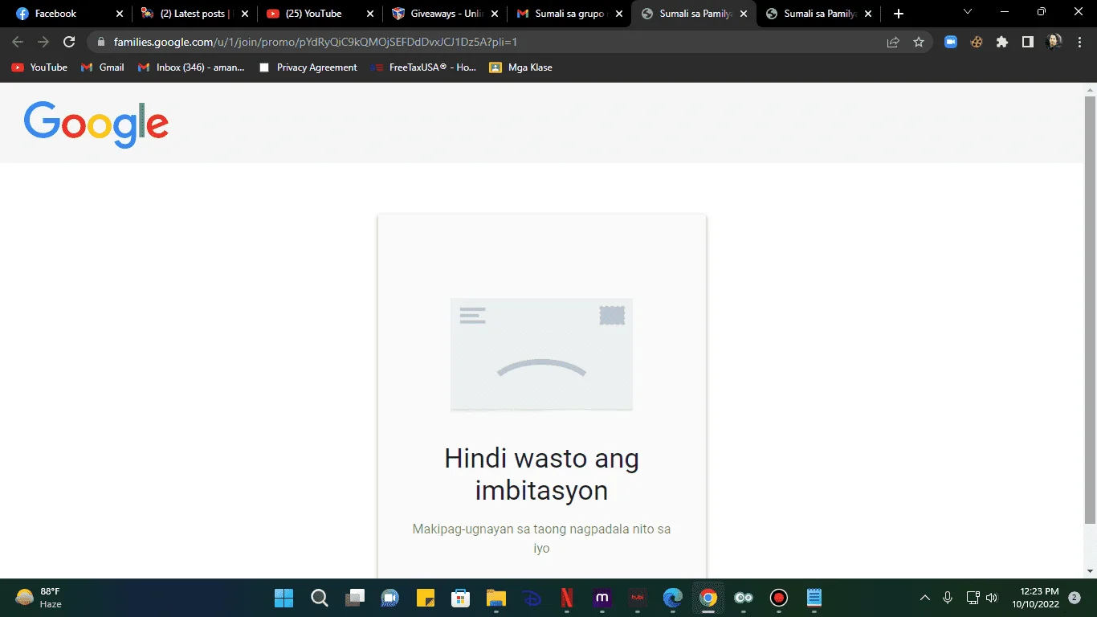Open Microsoft Store from the taskbar

click(460, 598)
